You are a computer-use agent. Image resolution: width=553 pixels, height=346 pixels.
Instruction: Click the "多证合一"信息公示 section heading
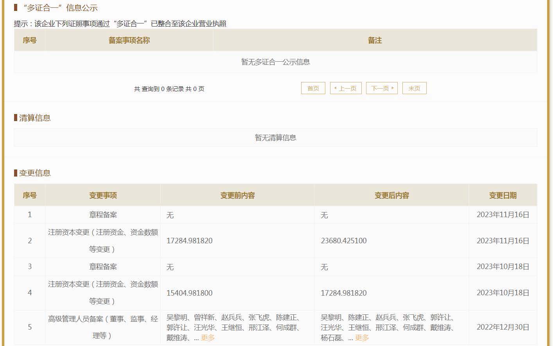click(x=60, y=8)
